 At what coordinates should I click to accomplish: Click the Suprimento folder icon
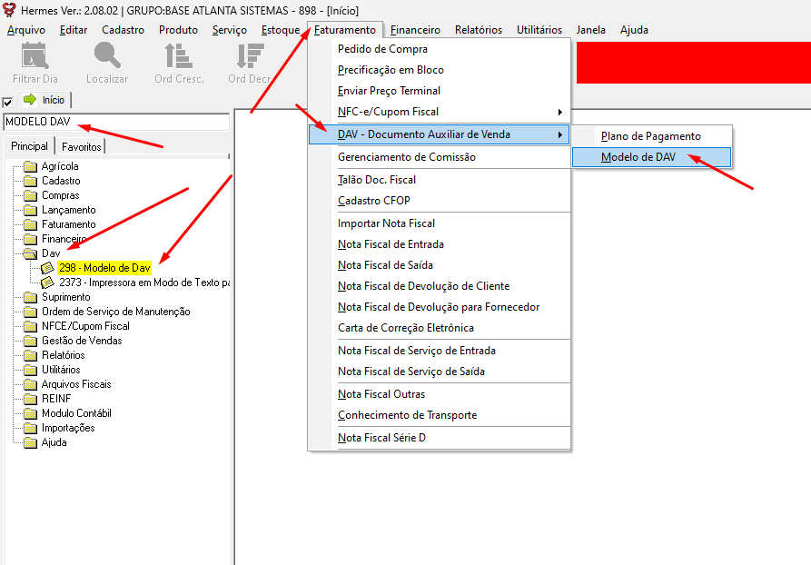[x=31, y=298]
